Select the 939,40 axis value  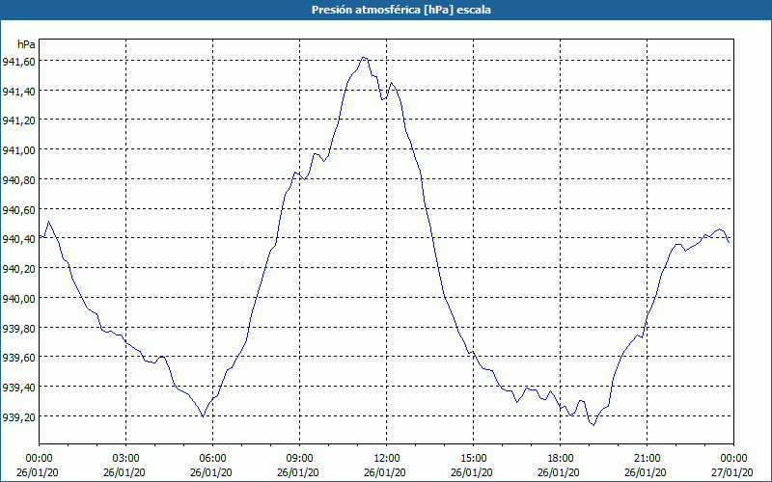click(x=18, y=388)
